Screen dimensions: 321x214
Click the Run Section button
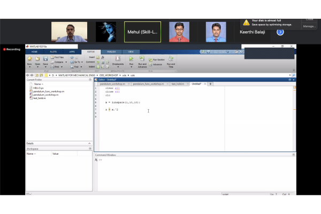[157, 59]
